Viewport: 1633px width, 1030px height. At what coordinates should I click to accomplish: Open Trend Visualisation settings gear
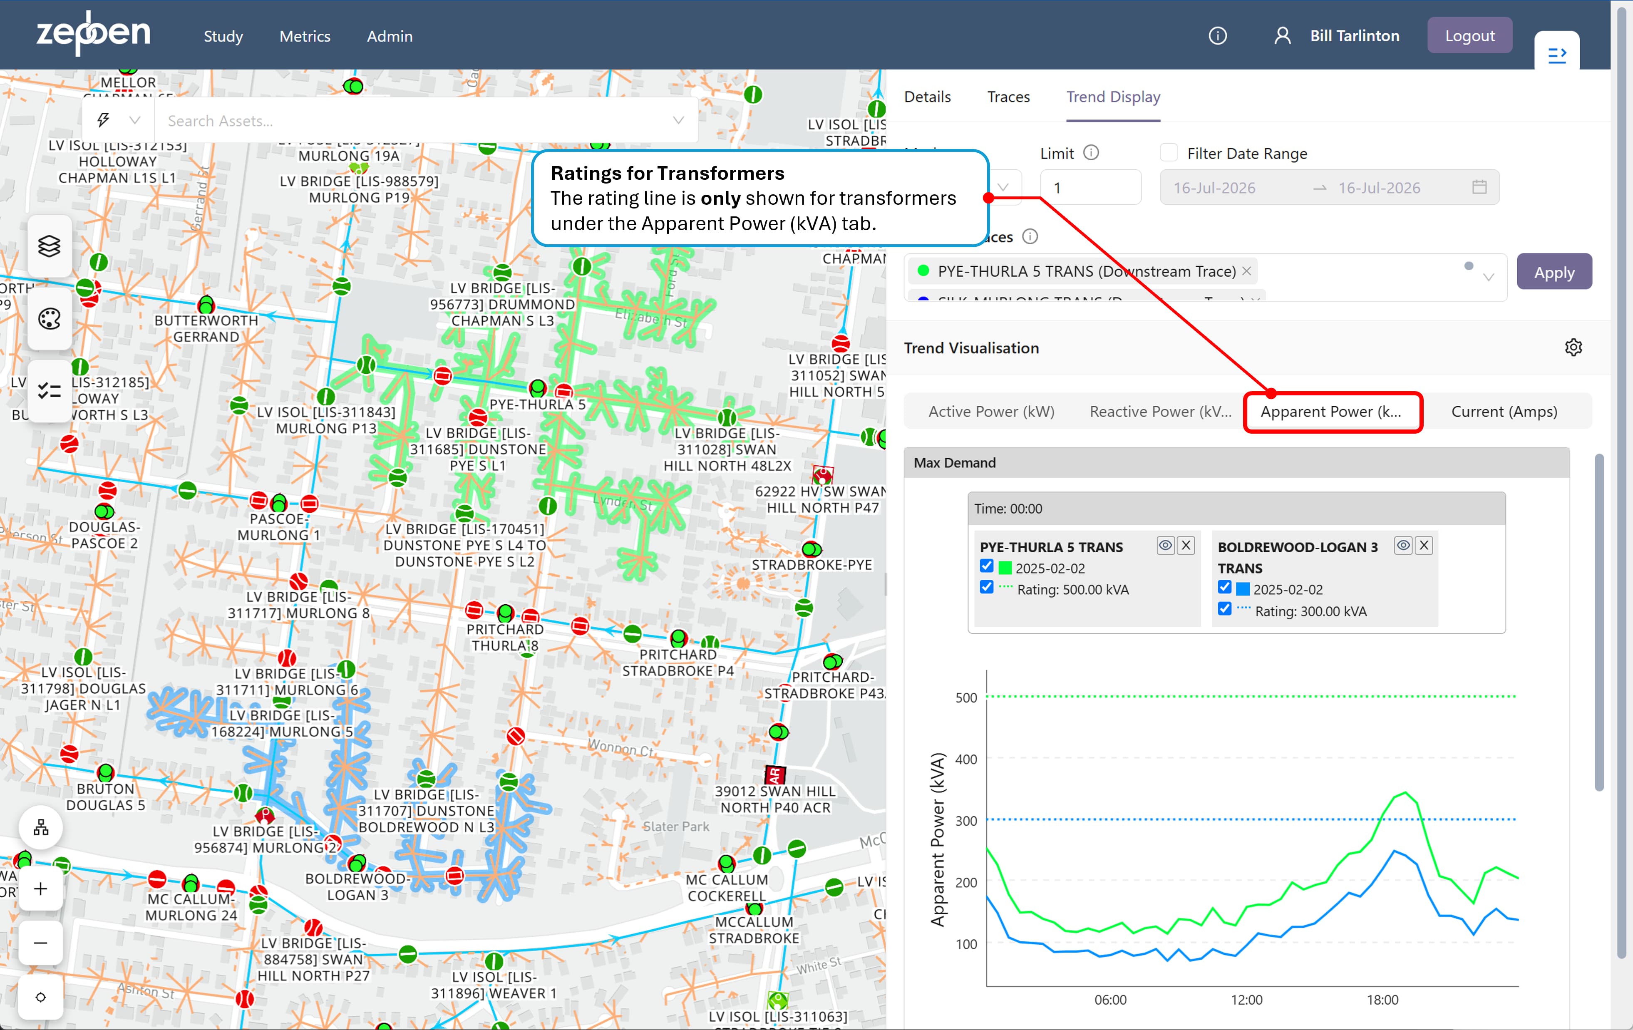[1573, 347]
